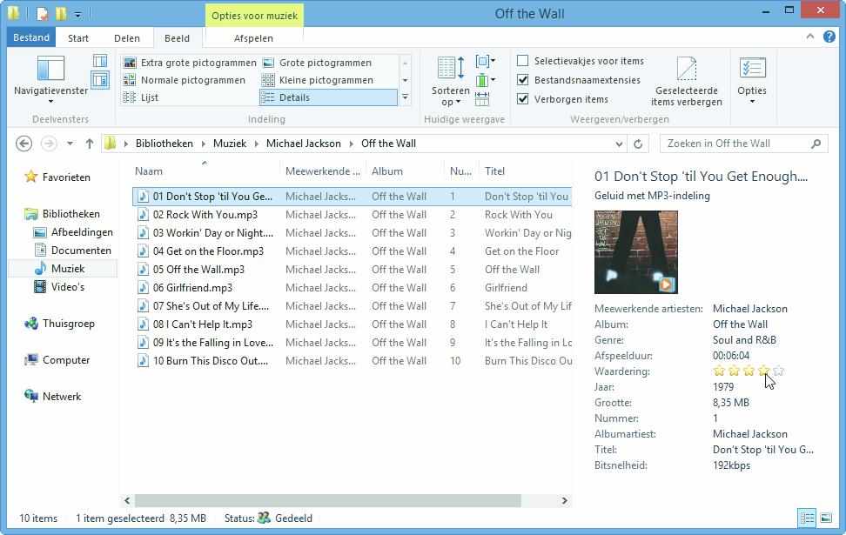846x535 pixels.
Task: Click the scroll left arrow of file list
Action: pyautogui.click(x=127, y=500)
